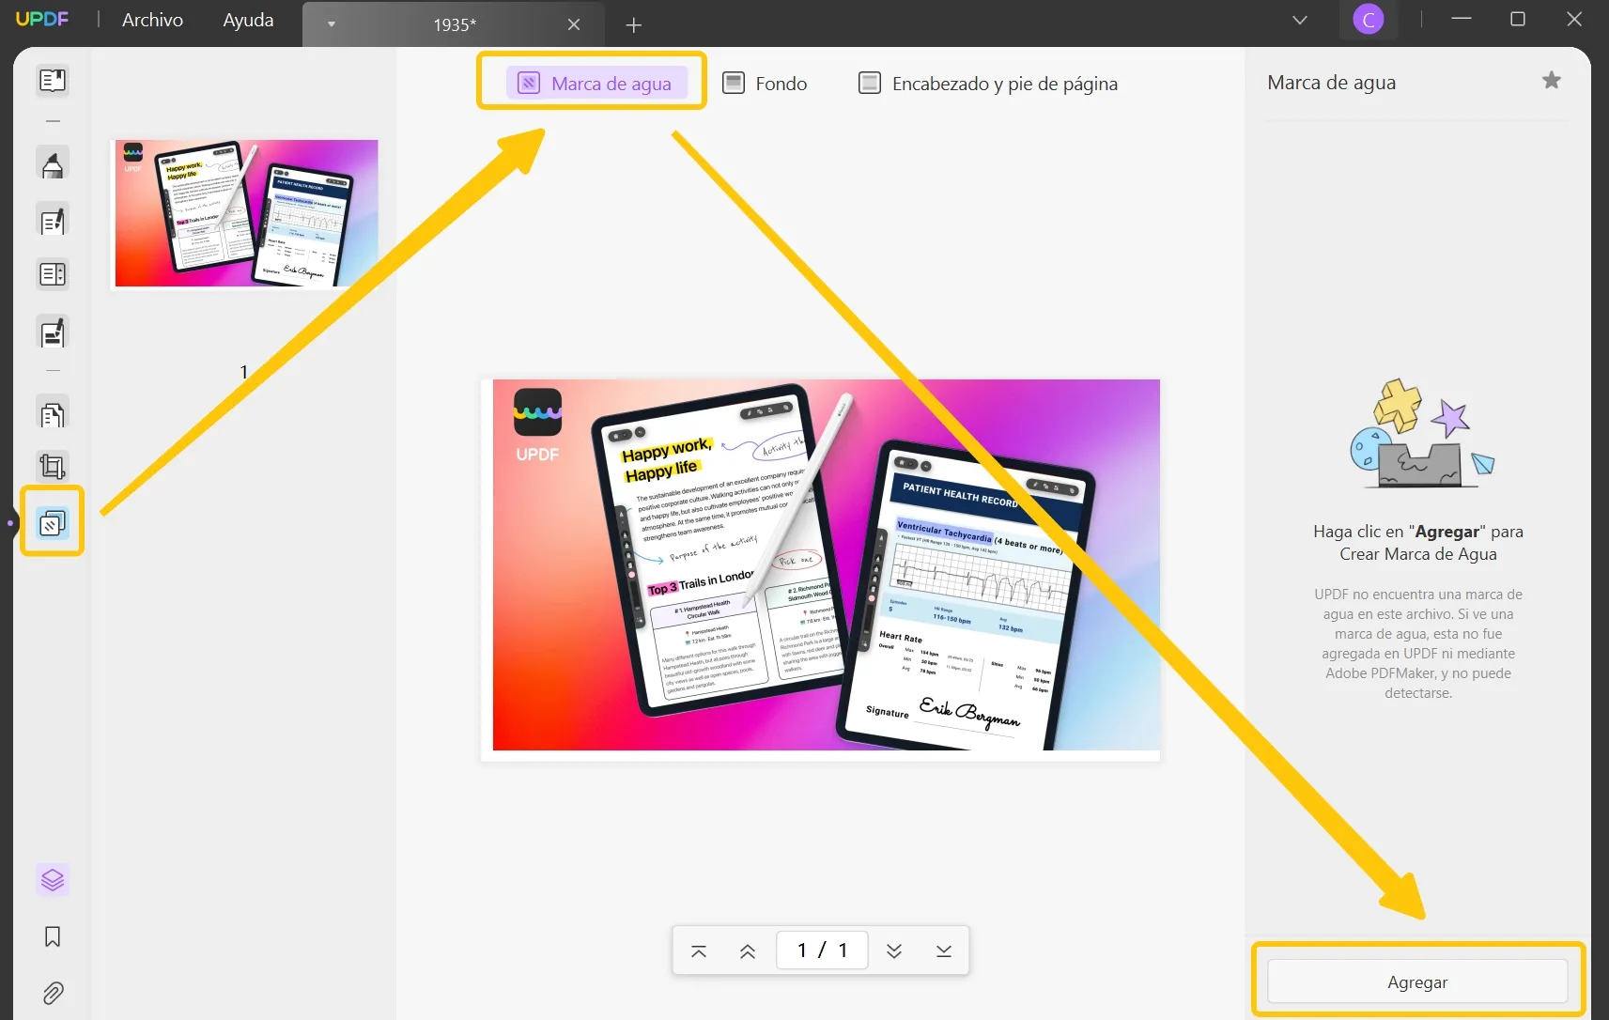Select the Crop Pages tool in the sidebar

coord(53,467)
